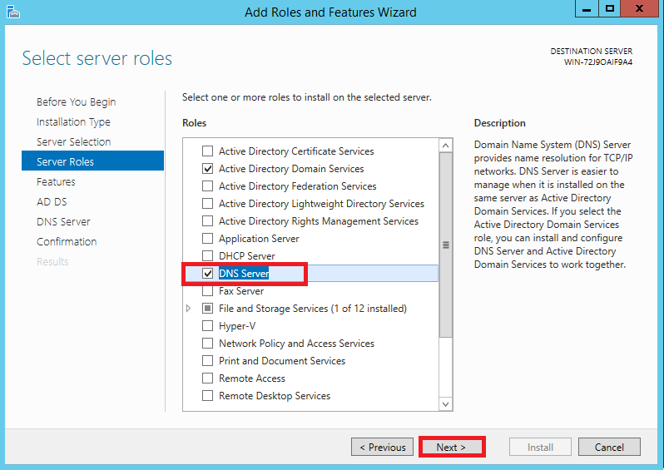Toggle File and Storage Services checkbox
The height and width of the screenshot is (470, 664).
tap(207, 309)
